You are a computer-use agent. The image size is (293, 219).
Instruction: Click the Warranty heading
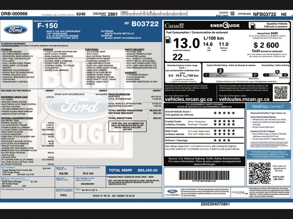coord(131,72)
